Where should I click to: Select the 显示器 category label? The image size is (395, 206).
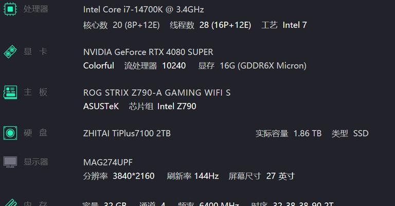click(x=36, y=162)
